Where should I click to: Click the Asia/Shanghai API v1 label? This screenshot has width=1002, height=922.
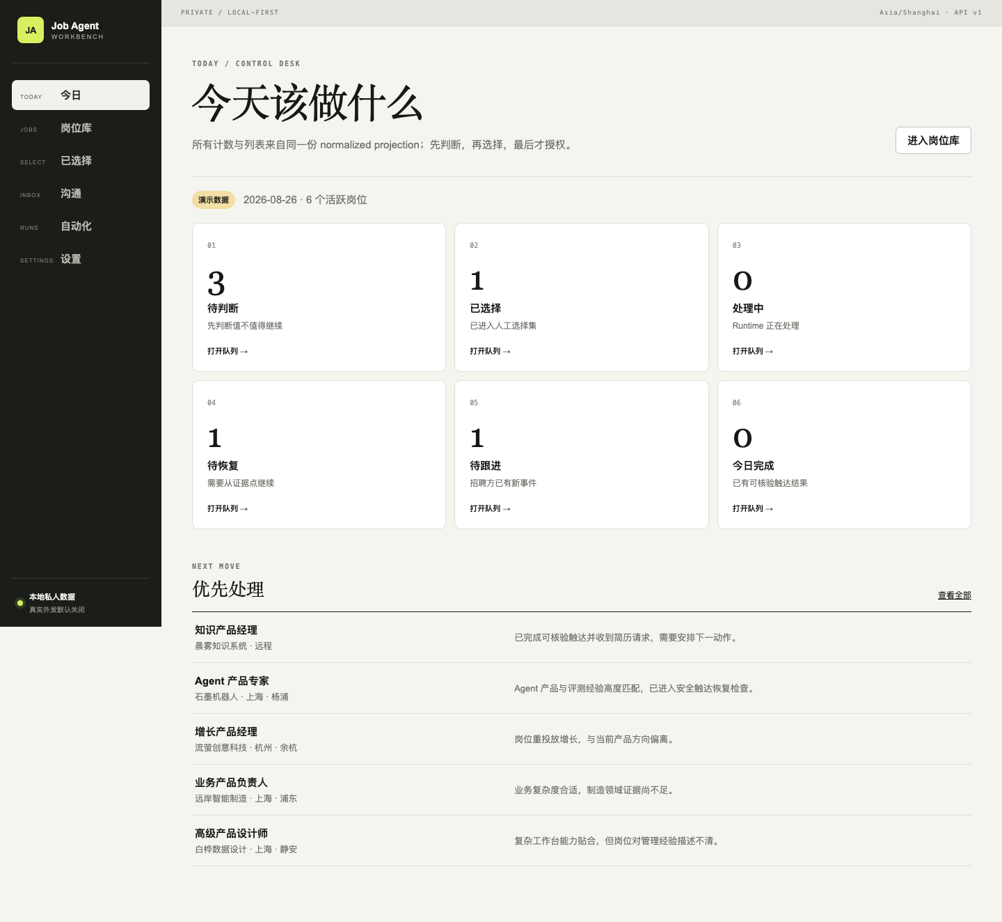930,13
